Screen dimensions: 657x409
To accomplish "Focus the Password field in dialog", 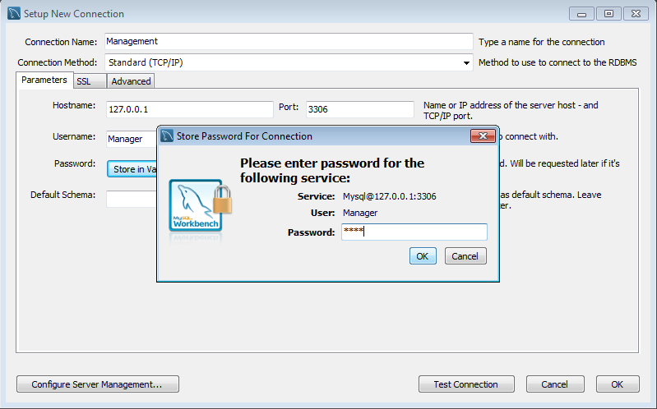I will point(414,232).
